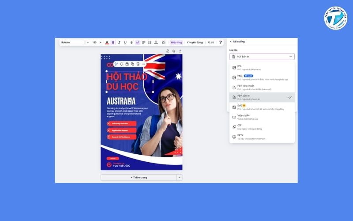Image resolution: width=353 pixels, height=221 pixels.
Task: Duplicate the selected element from floating toolbar
Action: pyautogui.click(x=132, y=64)
